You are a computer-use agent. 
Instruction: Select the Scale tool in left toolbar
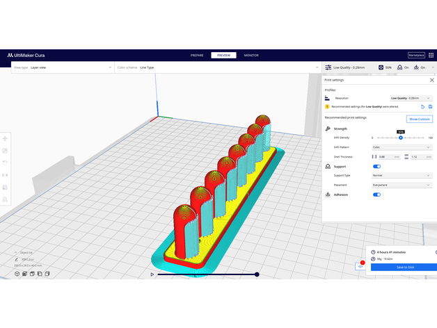[x=6, y=151]
